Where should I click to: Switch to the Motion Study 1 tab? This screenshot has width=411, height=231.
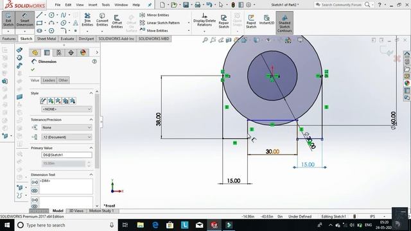(x=101, y=211)
